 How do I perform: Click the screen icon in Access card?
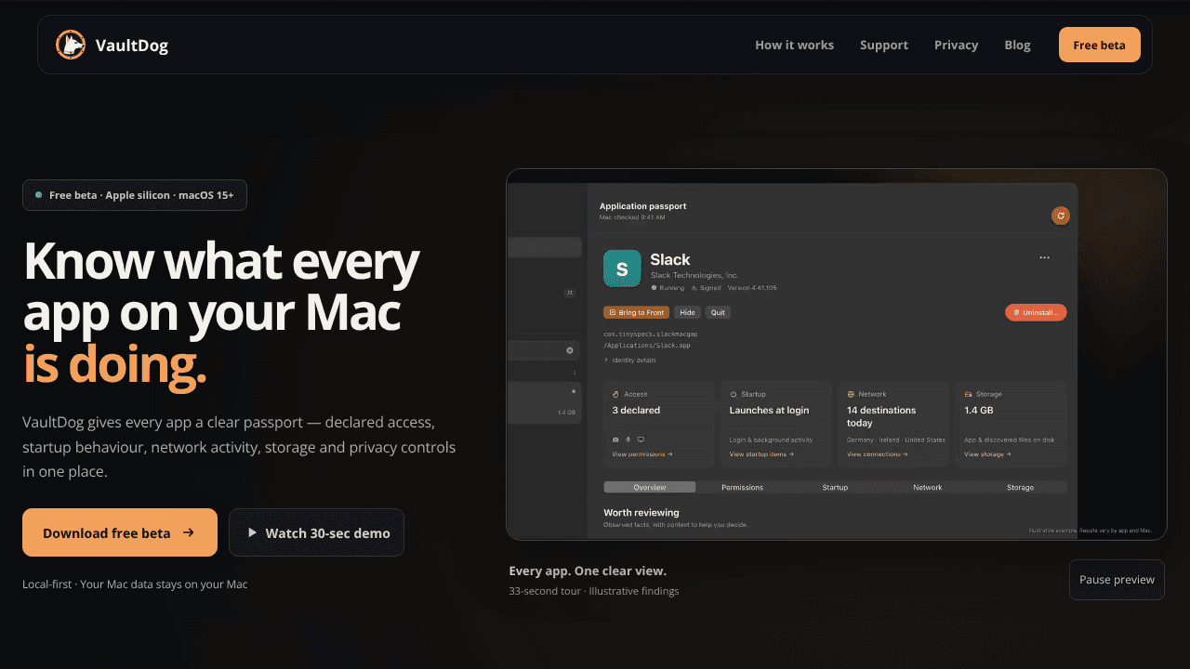click(x=640, y=439)
